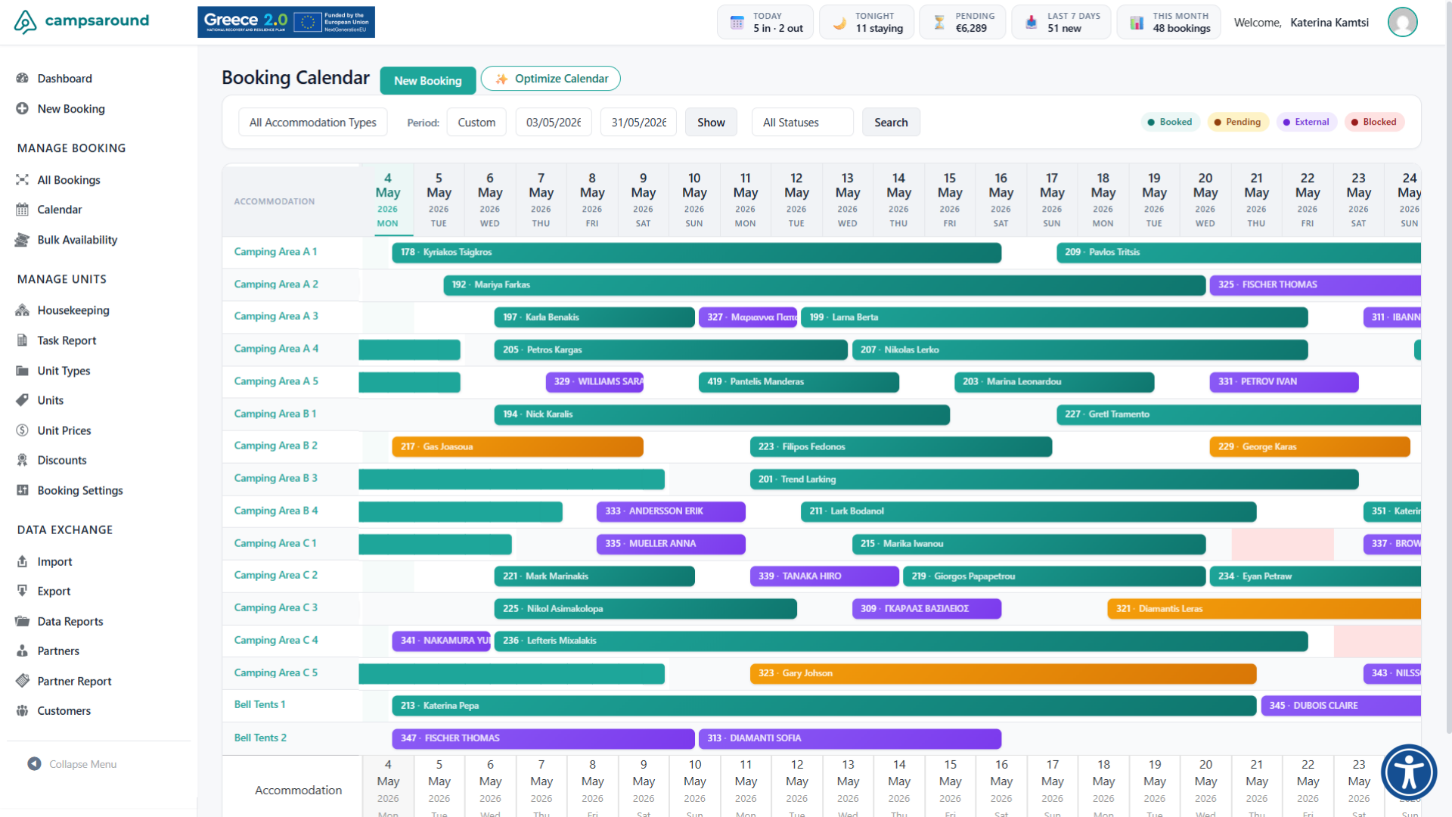
Task: Open Housekeeping icon in sidebar
Action: [x=22, y=310]
